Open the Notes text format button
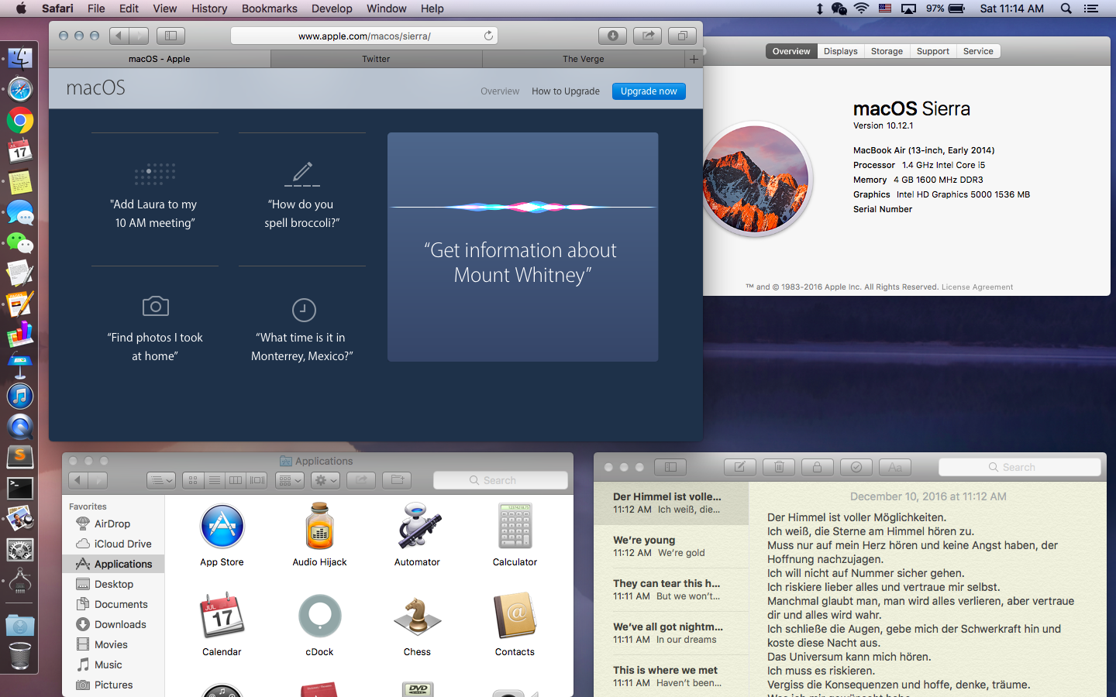The image size is (1116, 697). [895, 467]
